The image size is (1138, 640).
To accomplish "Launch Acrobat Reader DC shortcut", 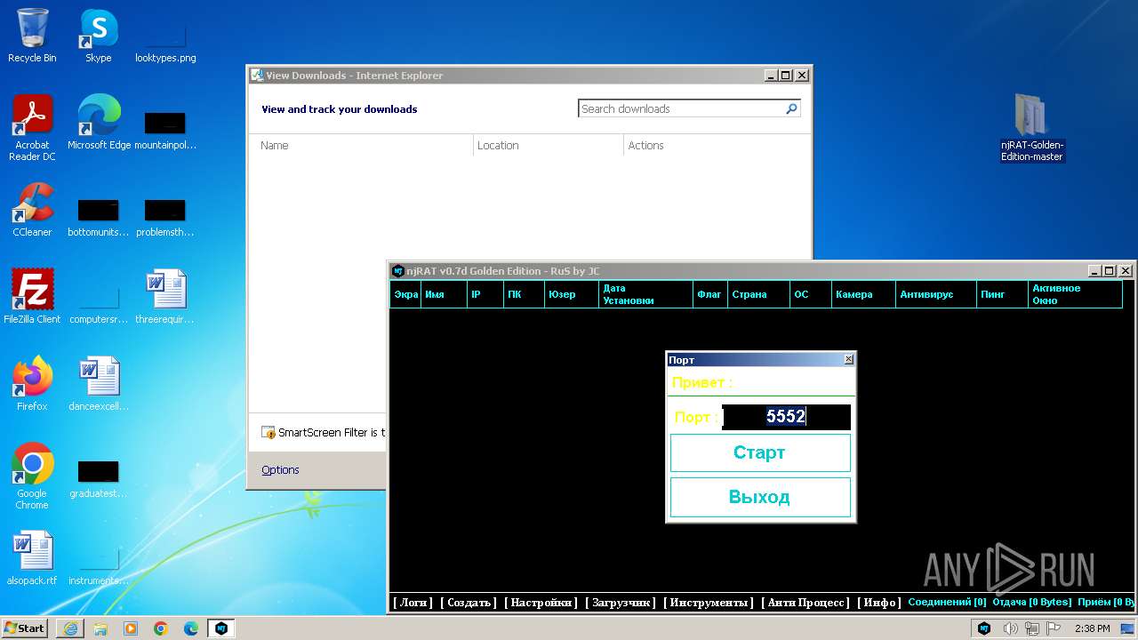I will [x=32, y=128].
